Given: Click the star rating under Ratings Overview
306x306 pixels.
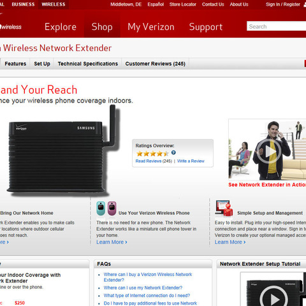Looking at the screenshot, I should 152,153.
